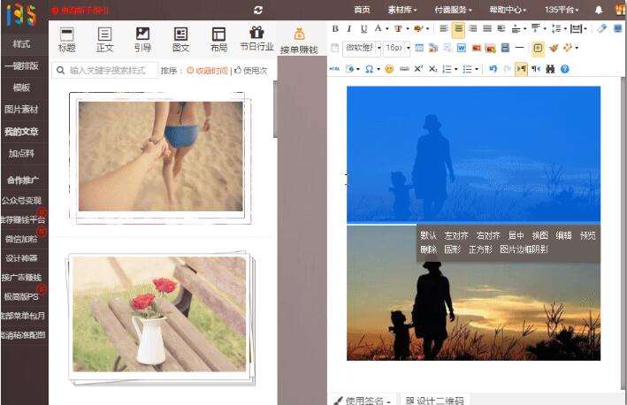Screen dimensions: 627x405
Task: Open the 首页 top navigation item
Action: (362, 10)
